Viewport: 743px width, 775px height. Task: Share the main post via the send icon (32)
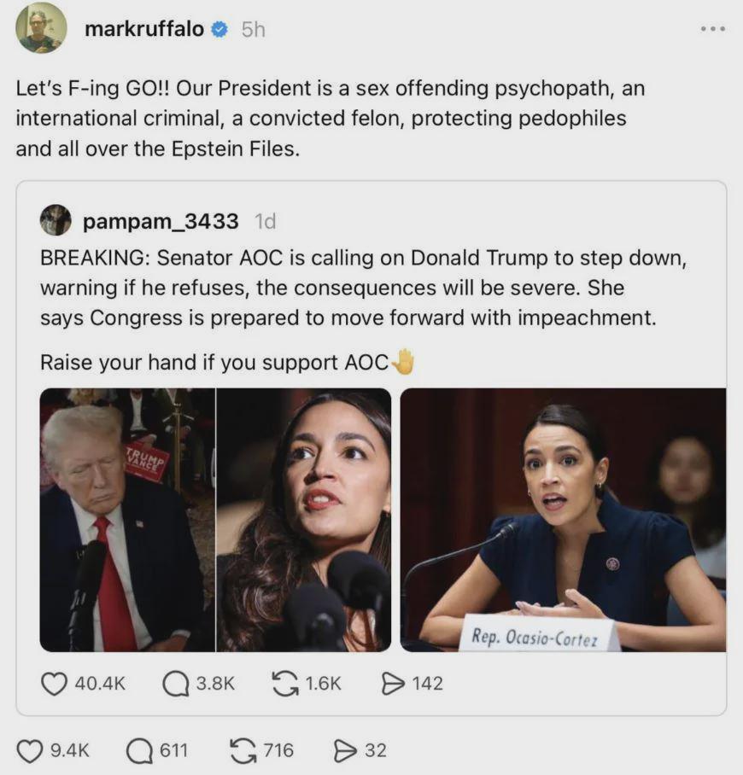point(345,750)
